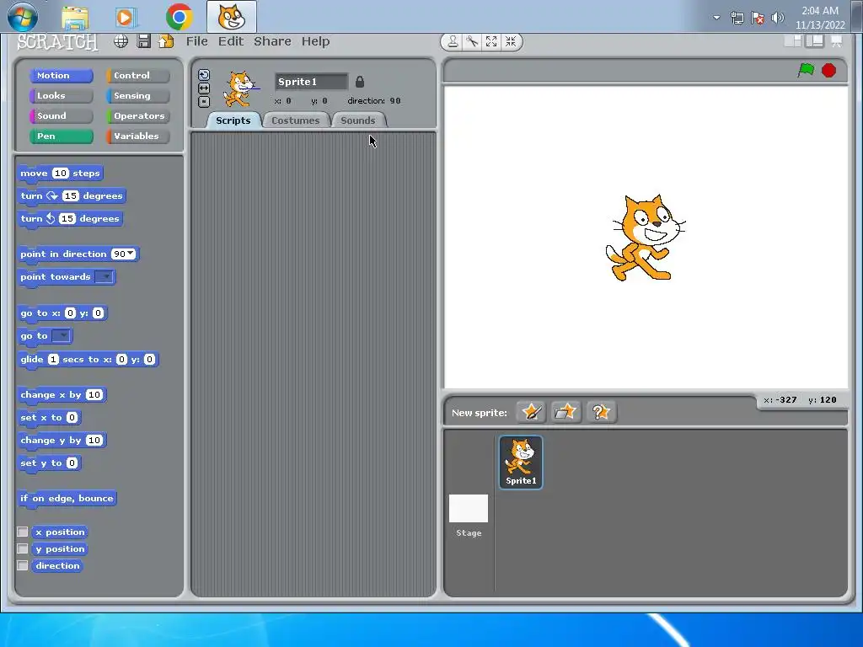Image resolution: width=863 pixels, height=647 pixels.
Task: Open the point towards dropdown
Action: [104, 276]
